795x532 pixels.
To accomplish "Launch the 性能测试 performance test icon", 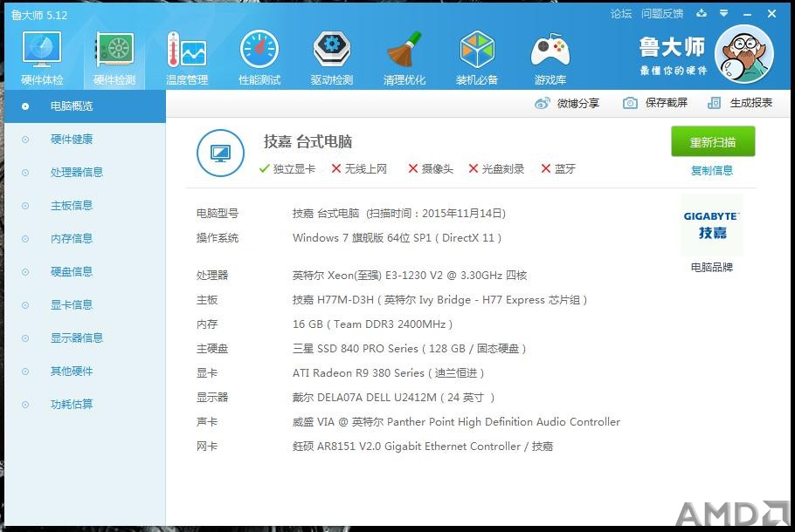I will 259,49.
